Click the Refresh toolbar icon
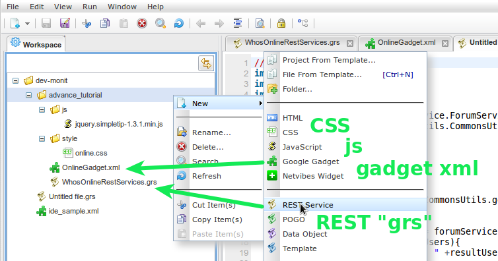The width and height of the screenshot is (498, 261). (179, 23)
